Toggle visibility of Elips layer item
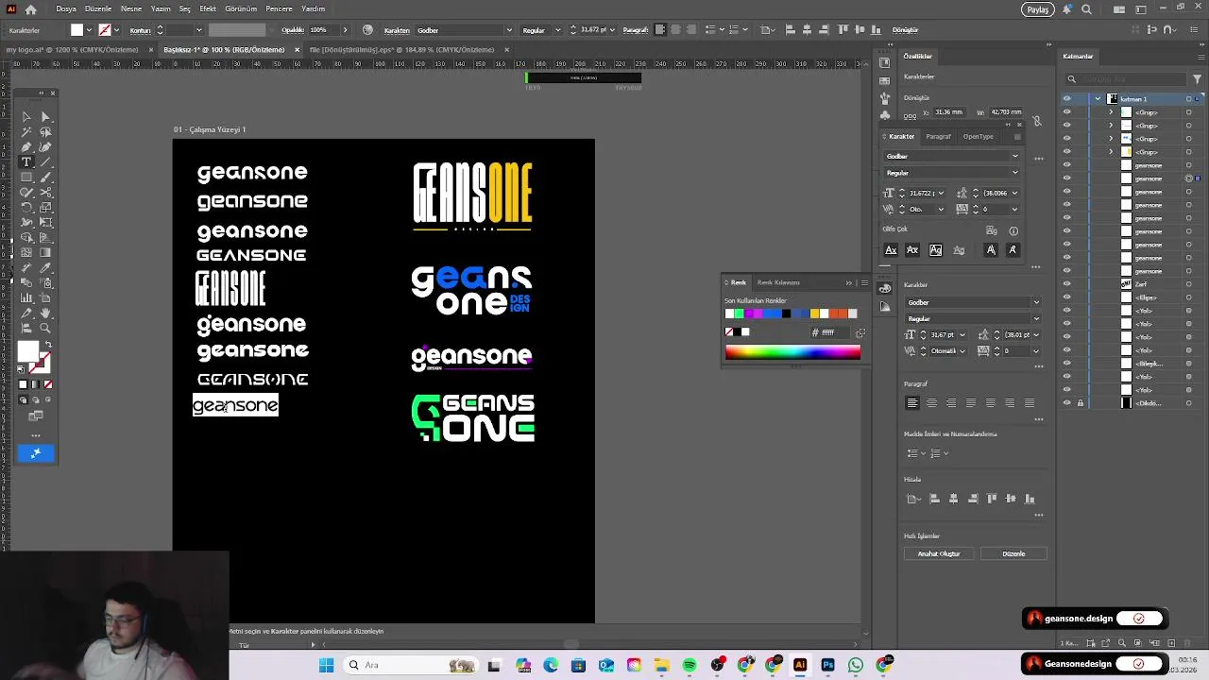Viewport: 1209px width, 680px height. point(1067,297)
